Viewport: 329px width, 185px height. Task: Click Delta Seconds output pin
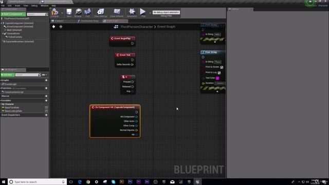(x=132, y=65)
